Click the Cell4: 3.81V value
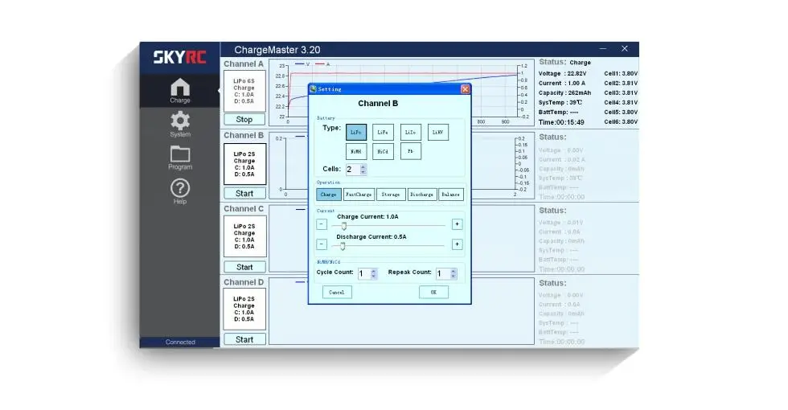788x410 pixels. 621,103
